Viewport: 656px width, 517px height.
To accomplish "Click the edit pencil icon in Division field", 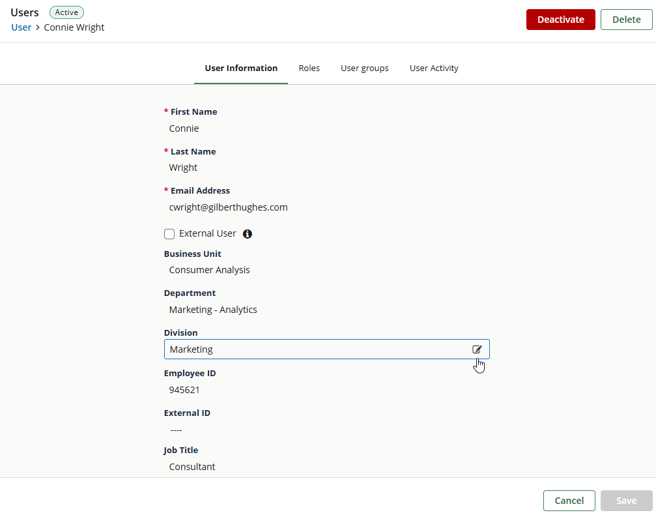I will coord(477,349).
